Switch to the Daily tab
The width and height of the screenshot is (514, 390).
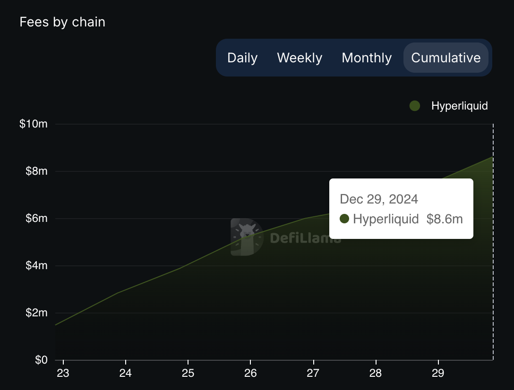click(242, 58)
